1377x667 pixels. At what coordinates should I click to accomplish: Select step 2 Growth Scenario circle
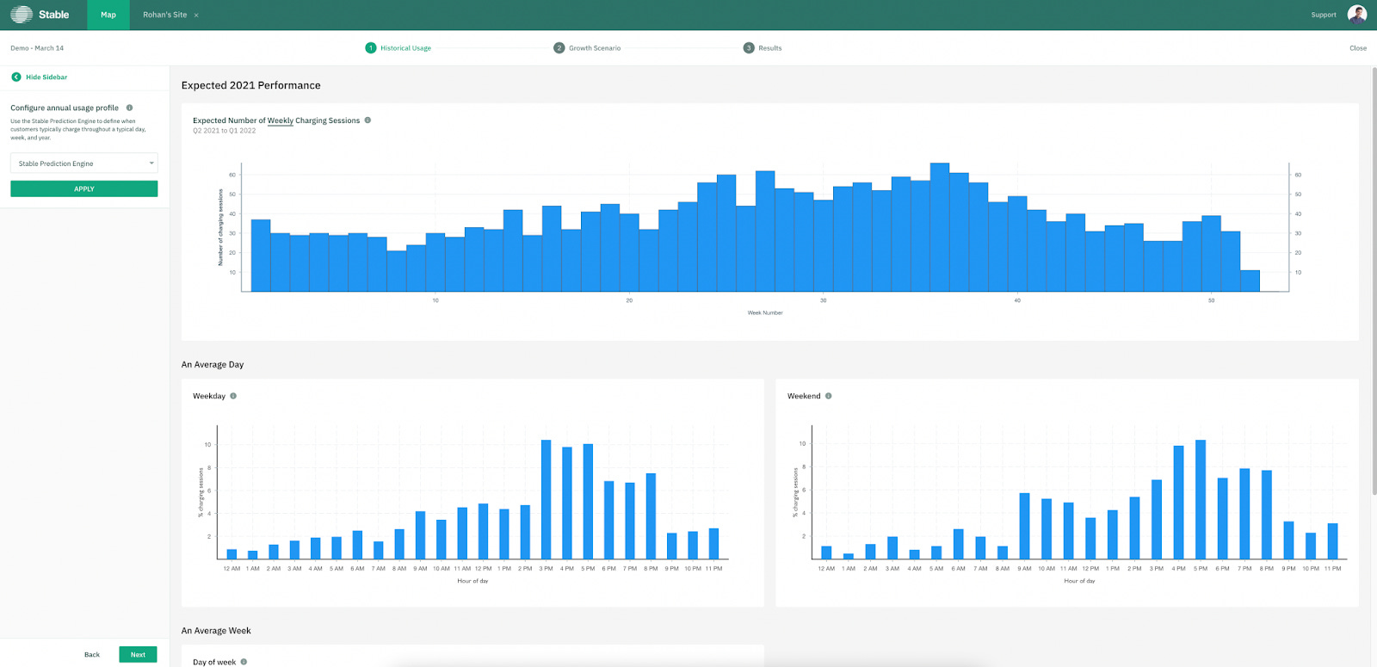[x=559, y=48]
